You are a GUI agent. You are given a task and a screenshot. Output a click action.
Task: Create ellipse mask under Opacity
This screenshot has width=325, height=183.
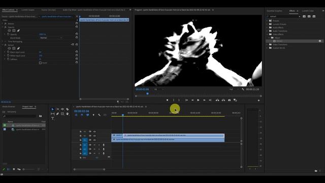(x=9, y=30)
